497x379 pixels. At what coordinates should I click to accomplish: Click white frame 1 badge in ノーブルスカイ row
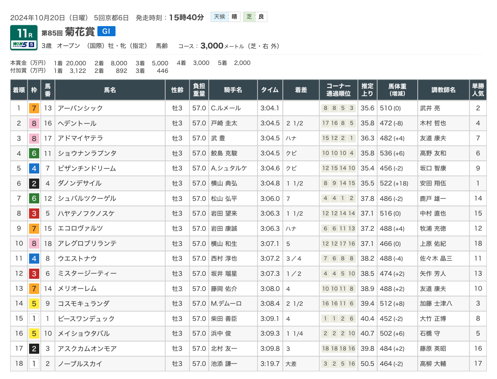click(34, 363)
